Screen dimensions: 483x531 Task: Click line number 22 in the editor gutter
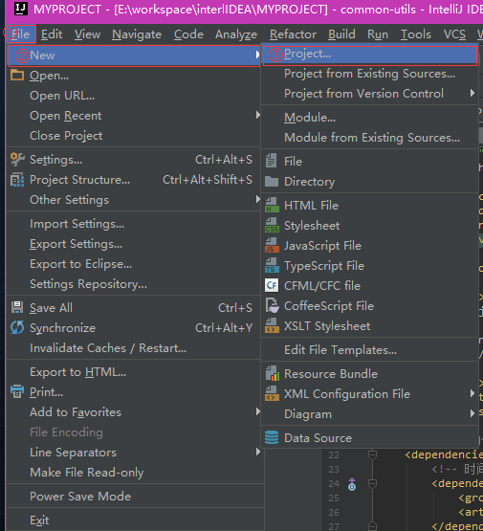click(x=334, y=454)
